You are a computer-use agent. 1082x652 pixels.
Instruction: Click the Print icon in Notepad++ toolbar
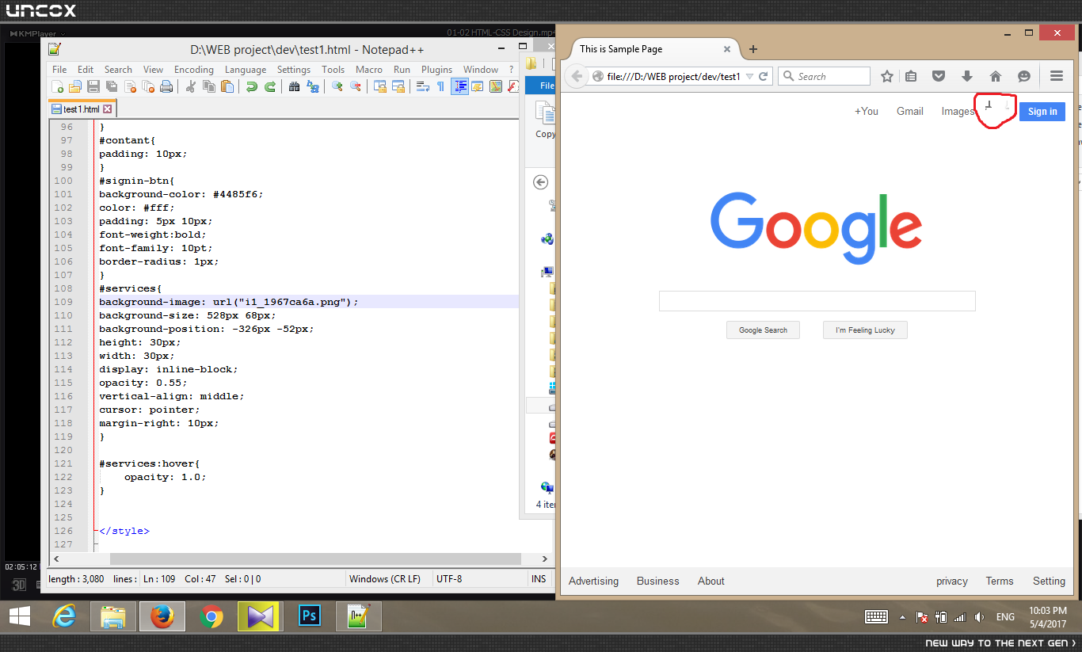[x=166, y=87]
